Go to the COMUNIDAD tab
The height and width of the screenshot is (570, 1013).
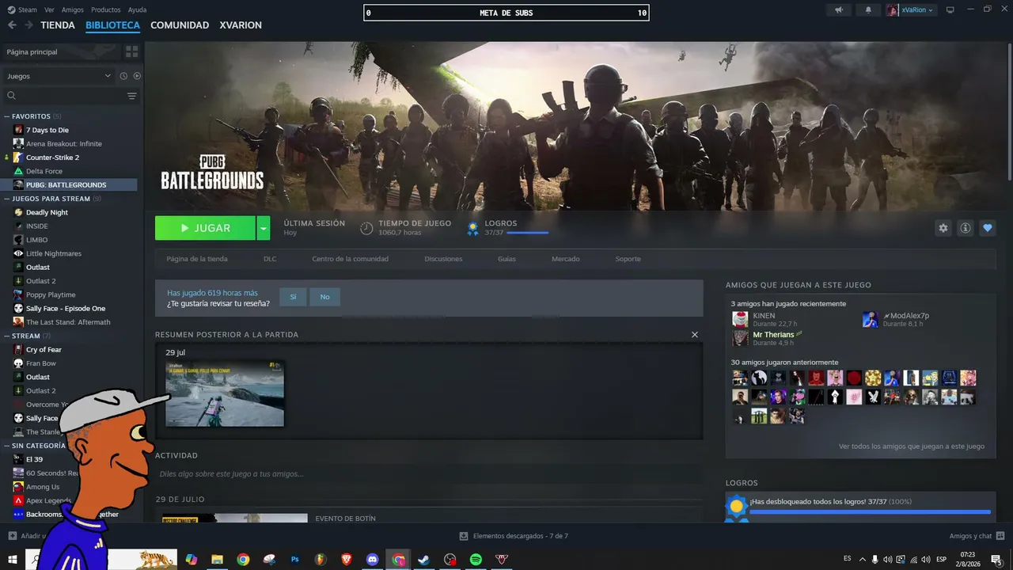[x=180, y=25]
